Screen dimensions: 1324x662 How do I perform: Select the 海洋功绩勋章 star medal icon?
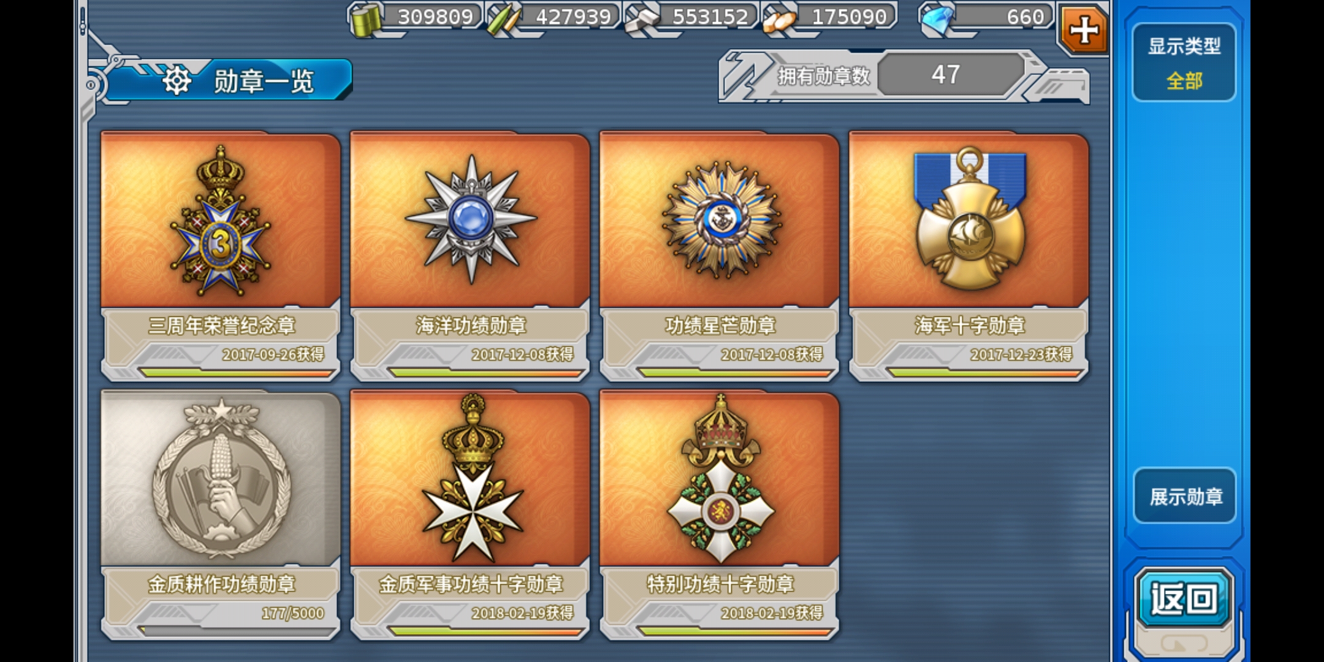click(471, 219)
